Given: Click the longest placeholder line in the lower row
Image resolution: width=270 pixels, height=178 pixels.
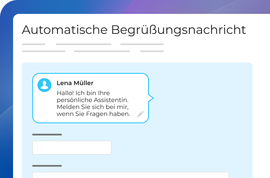Looking at the screenshot, I should click(x=101, y=51).
